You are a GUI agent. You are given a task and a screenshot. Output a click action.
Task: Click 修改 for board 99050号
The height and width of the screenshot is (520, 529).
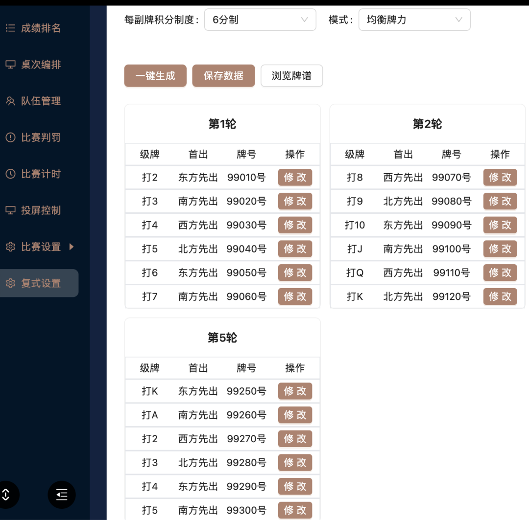[295, 272]
